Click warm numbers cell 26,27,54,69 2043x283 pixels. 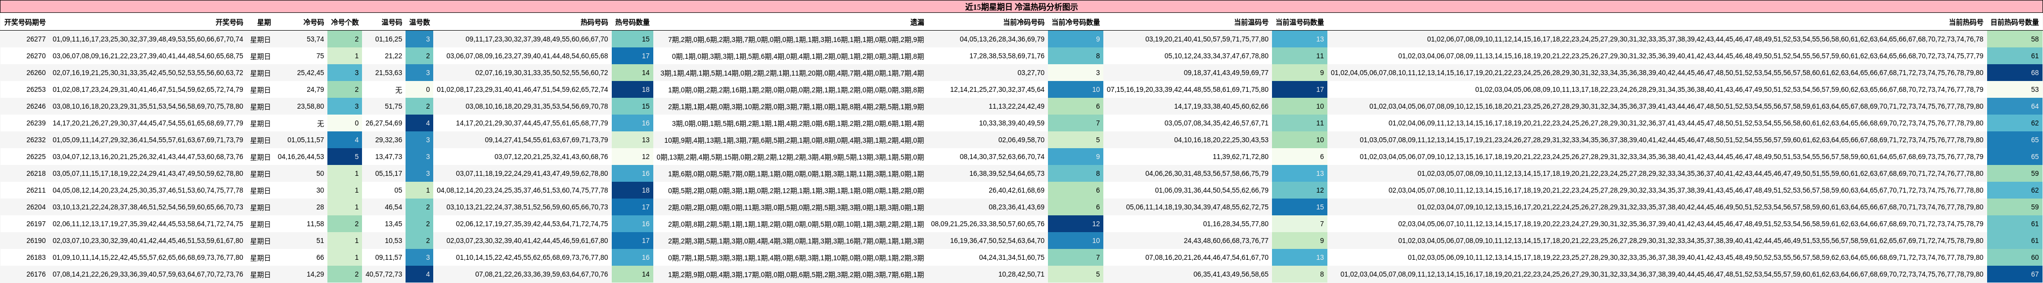pyautogui.click(x=384, y=123)
